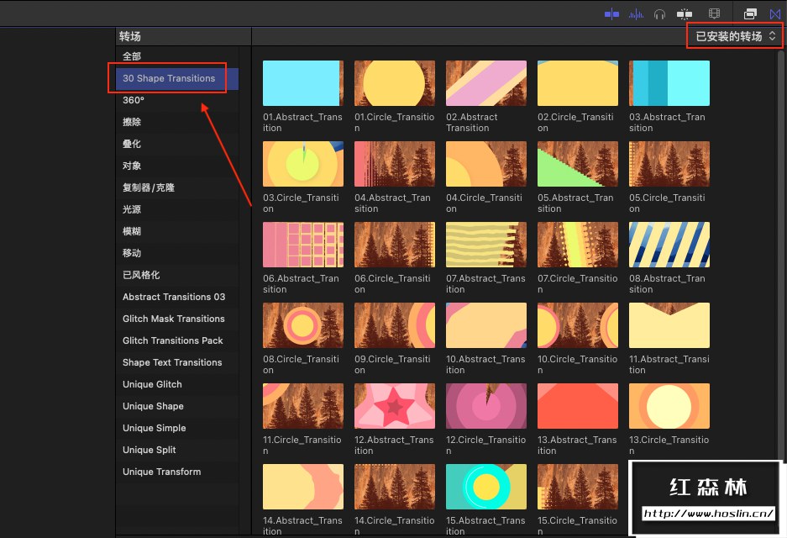This screenshot has height=538, width=787.
Task: Select 30 Shape Transitions category
Action: 169,78
